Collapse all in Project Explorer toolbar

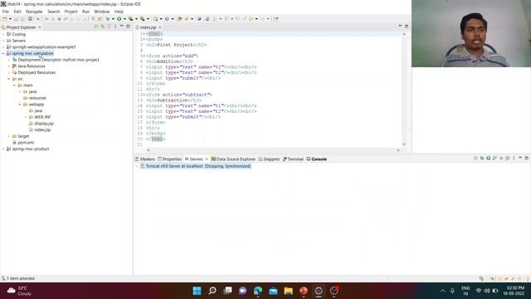(x=96, y=27)
